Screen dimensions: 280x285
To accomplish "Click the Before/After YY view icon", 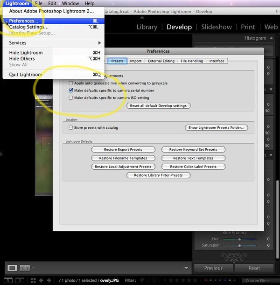I will (25, 268).
